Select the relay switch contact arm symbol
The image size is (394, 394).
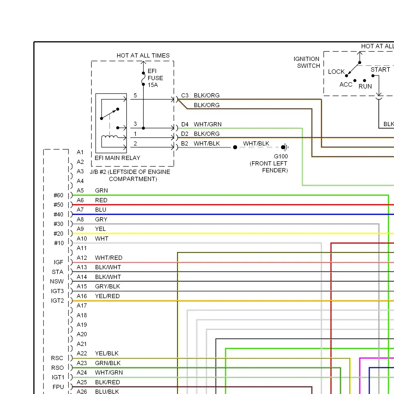(x=110, y=114)
